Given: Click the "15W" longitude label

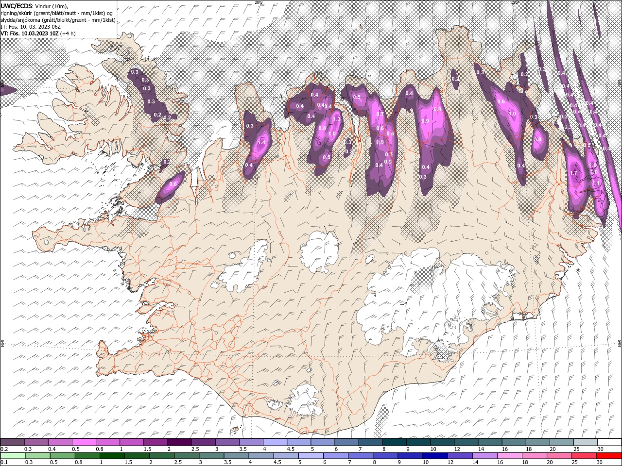Looking at the screenshot, I should (x=515, y=2).
